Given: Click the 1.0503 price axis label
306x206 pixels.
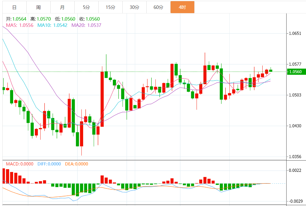Looking at the screenshot, I should [295, 95].
